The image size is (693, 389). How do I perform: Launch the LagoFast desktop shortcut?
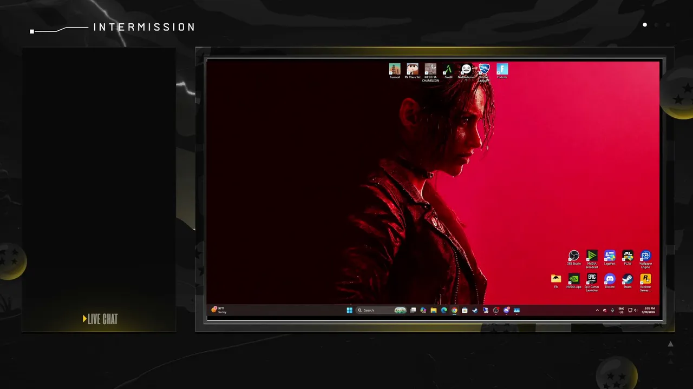[610, 258]
